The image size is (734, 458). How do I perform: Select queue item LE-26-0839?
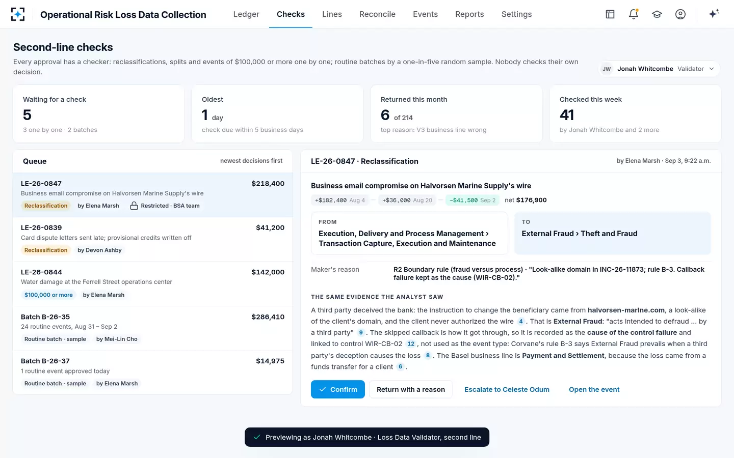tap(153, 239)
